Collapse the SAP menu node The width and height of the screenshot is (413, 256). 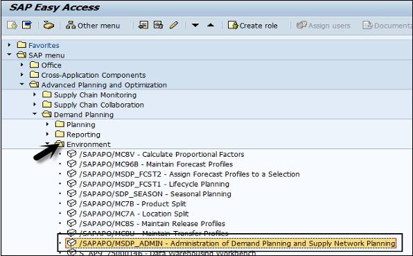click(10, 55)
